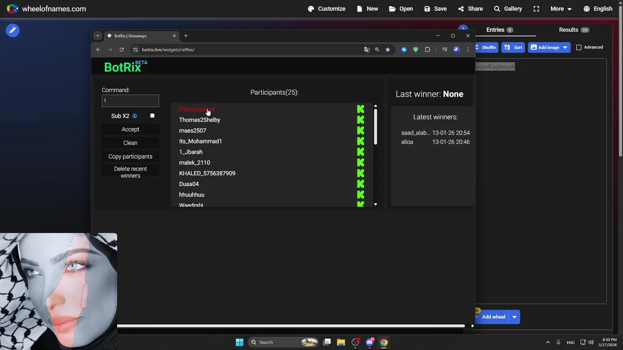The width and height of the screenshot is (623, 350).
Task: Expand the Add image dropdown arrow
Action: pos(565,47)
